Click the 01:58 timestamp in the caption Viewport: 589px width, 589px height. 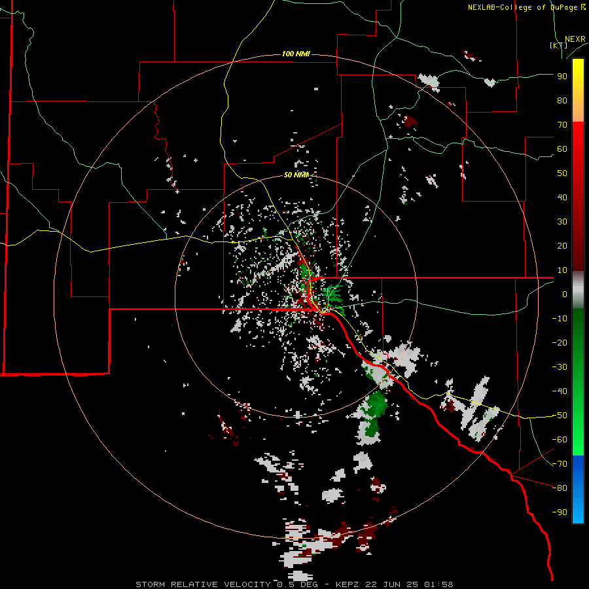(438, 584)
